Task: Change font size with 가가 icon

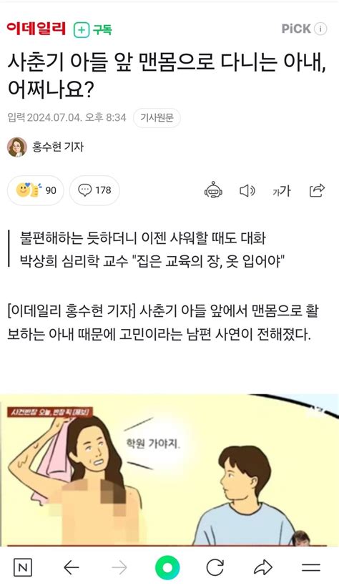Action: click(281, 191)
